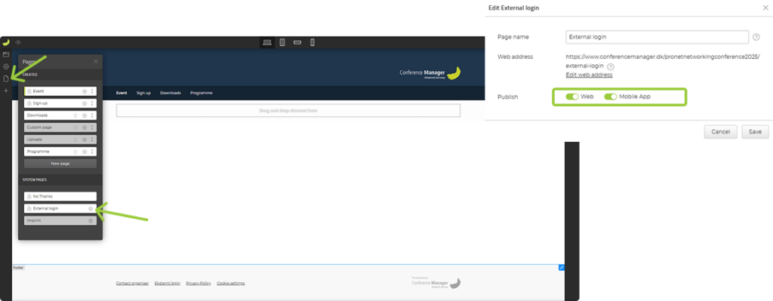
Task: Click the Save button
Action: point(755,131)
